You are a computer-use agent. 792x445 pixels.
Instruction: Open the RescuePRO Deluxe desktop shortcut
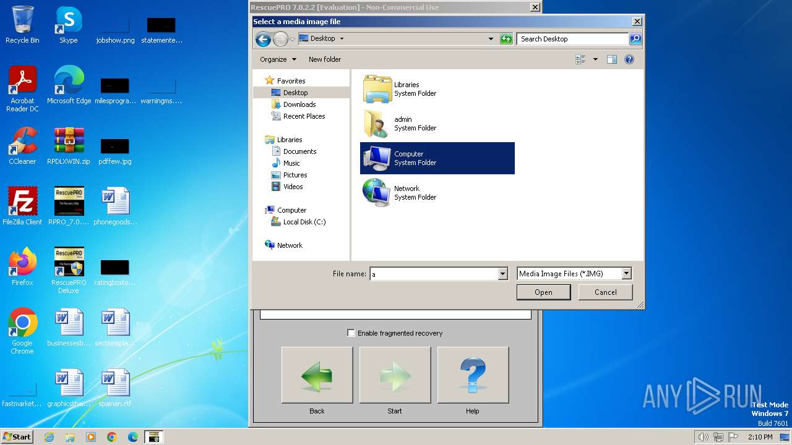tap(69, 271)
